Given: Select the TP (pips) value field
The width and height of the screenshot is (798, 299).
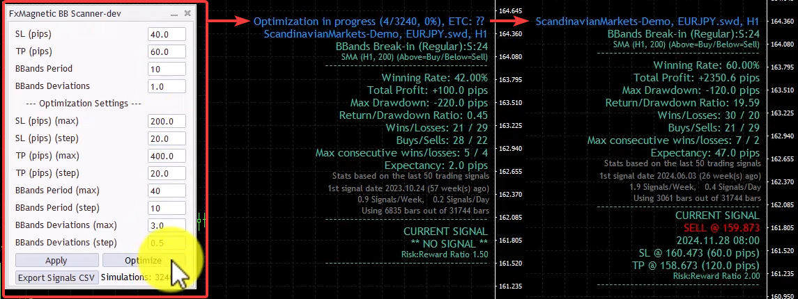Looking at the screenshot, I should [167, 51].
